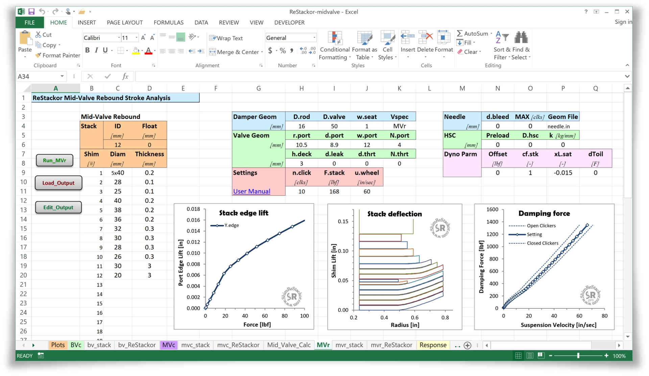Image resolution: width=649 pixels, height=376 pixels.
Task: Open the DEVELOPER ribbon tab
Action: pos(289,22)
